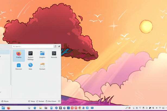Click the Shut Down button
The image size is (167, 111).
51,101
